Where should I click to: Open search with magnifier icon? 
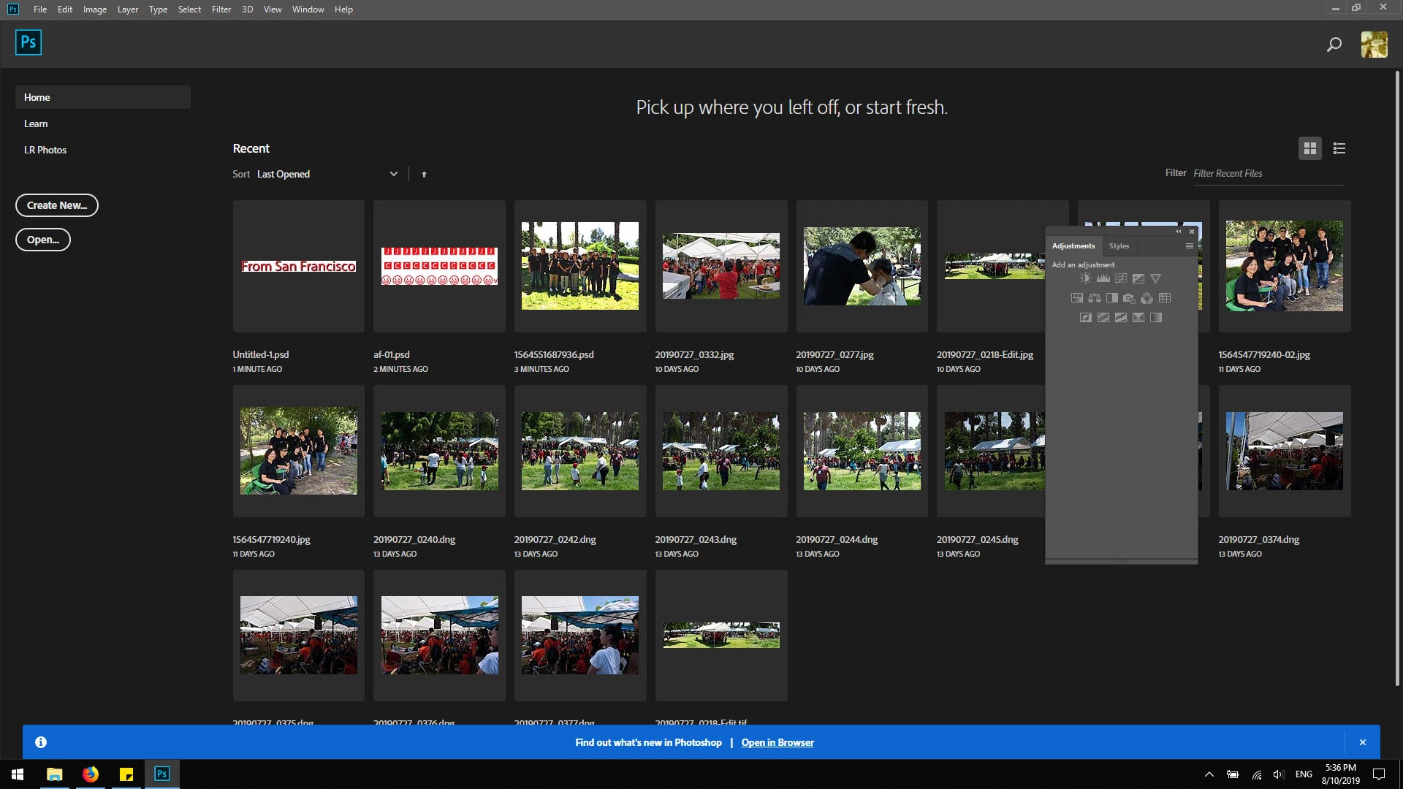point(1334,45)
